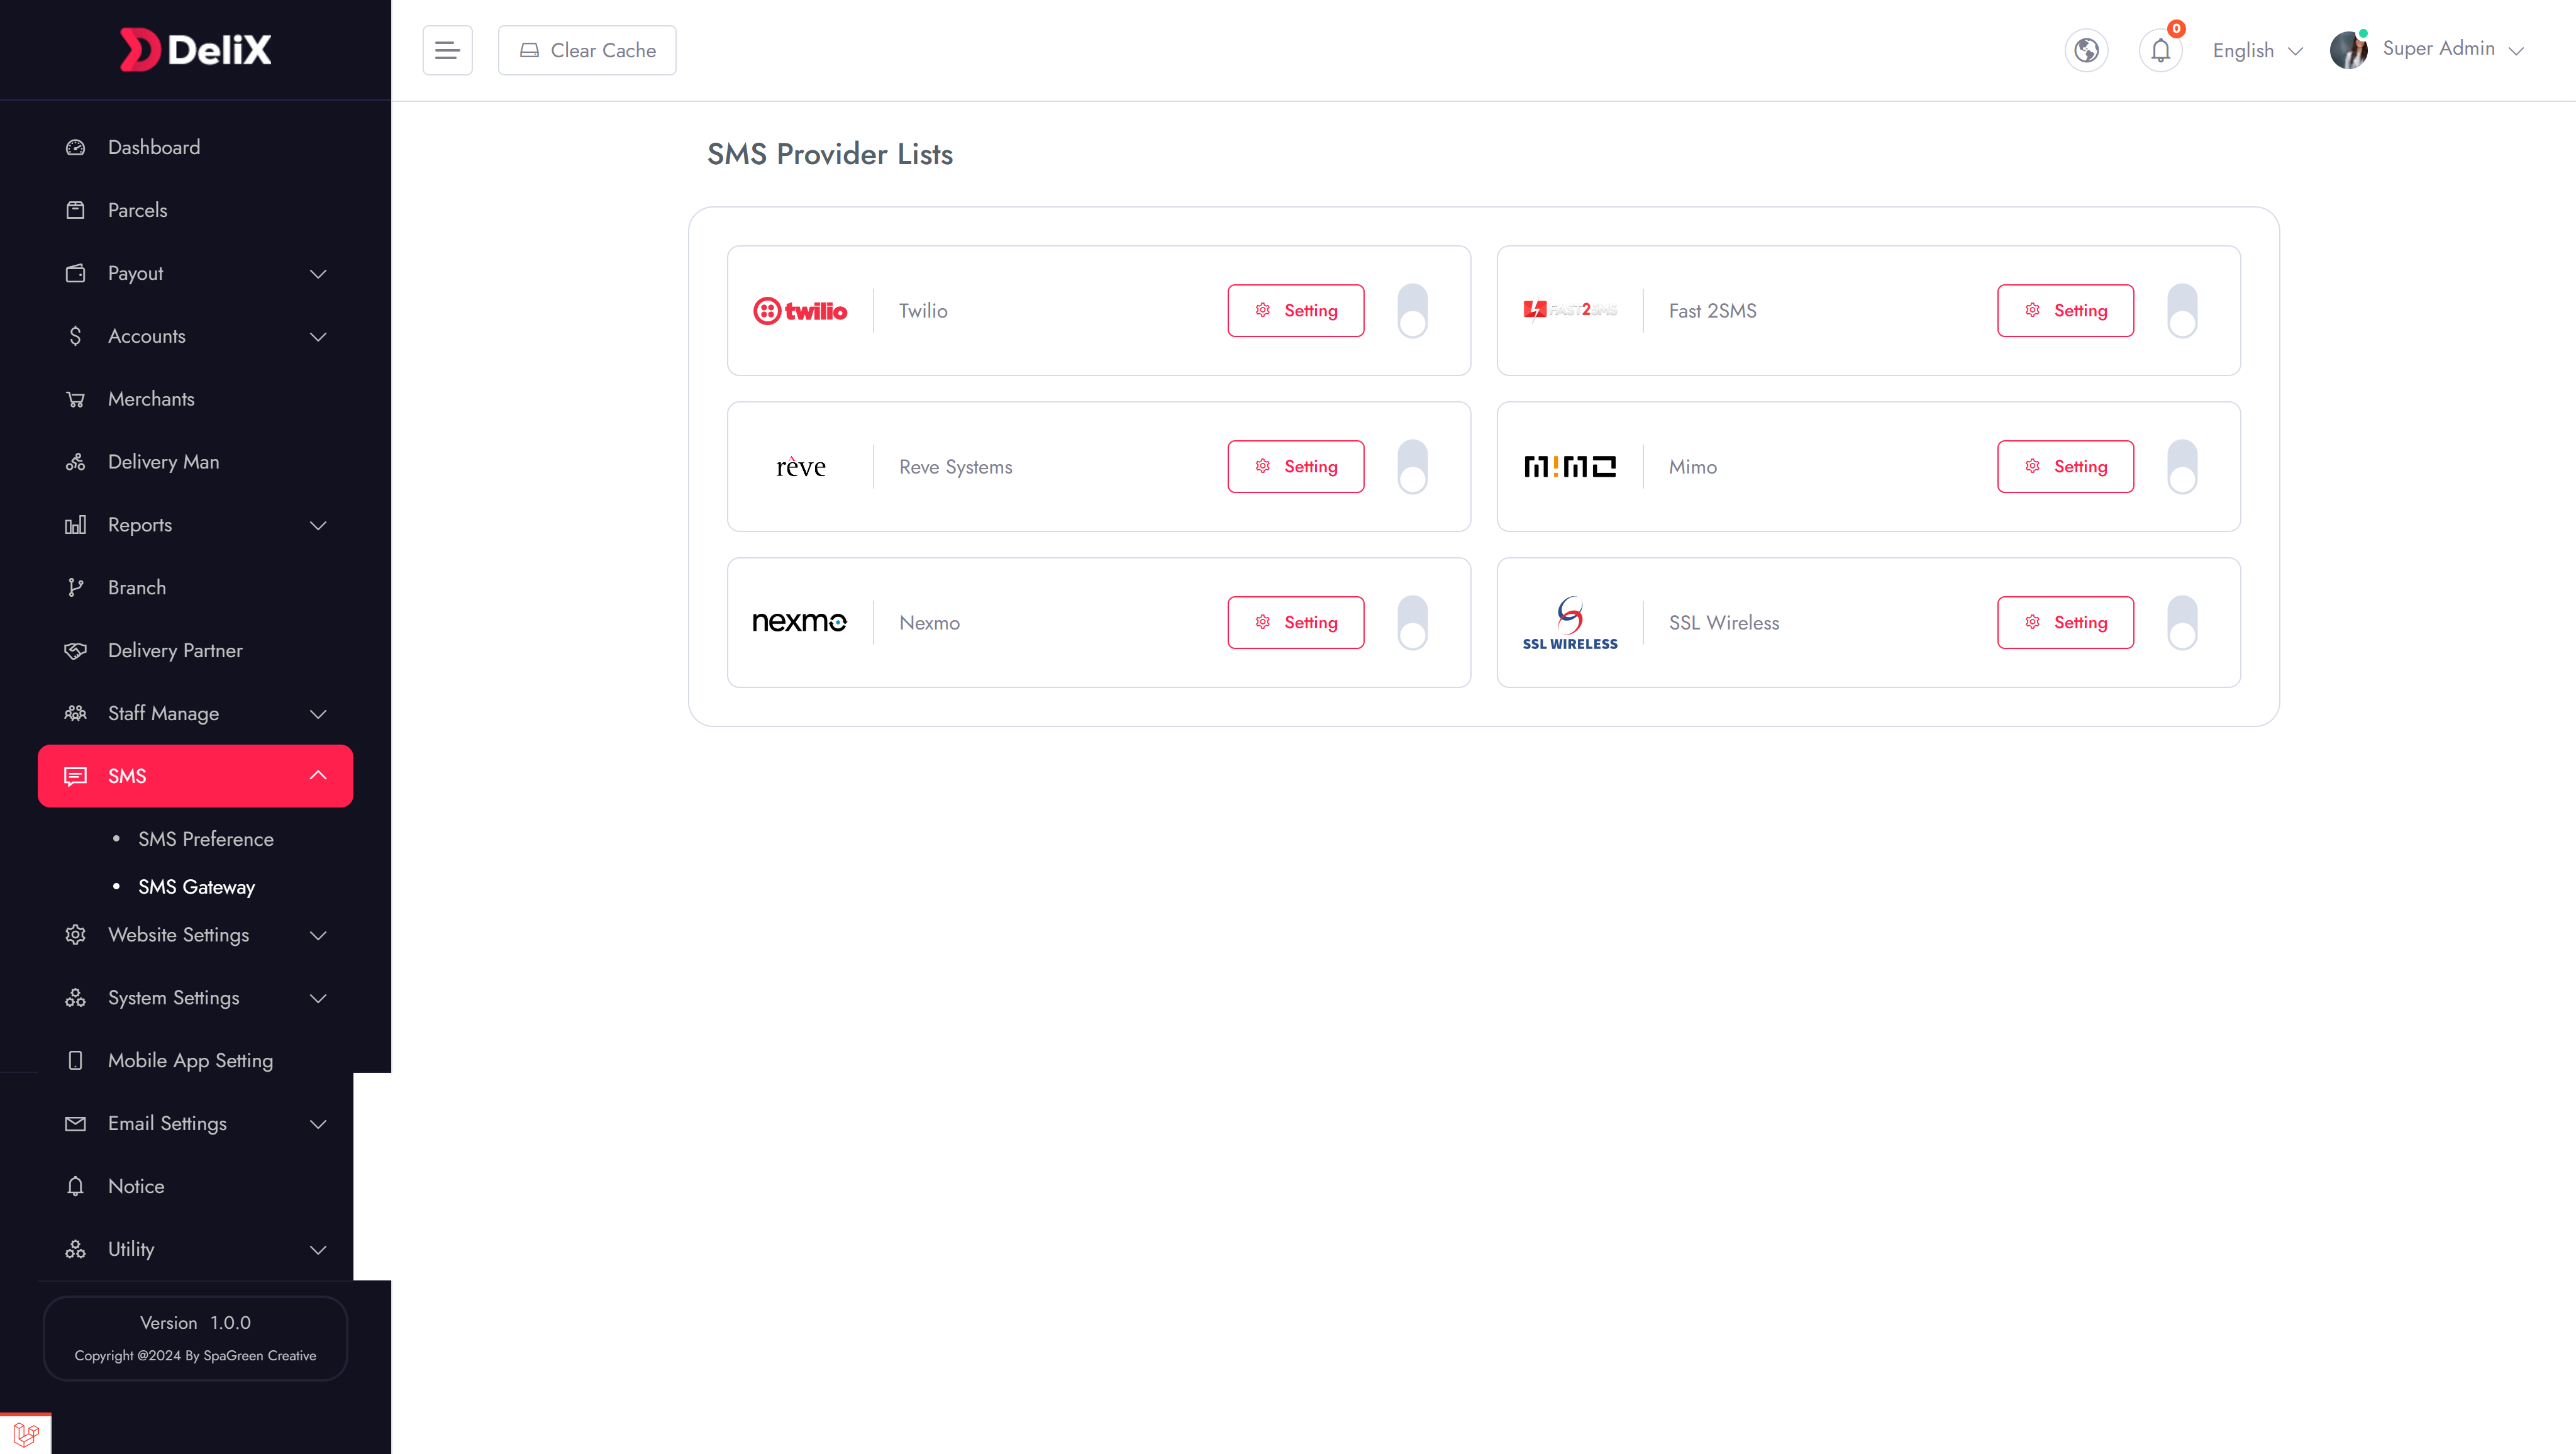Viewport: 2576px width, 1454px height.
Task: Open SSL Wireless Setting button
Action: [x=2065, y=623]
